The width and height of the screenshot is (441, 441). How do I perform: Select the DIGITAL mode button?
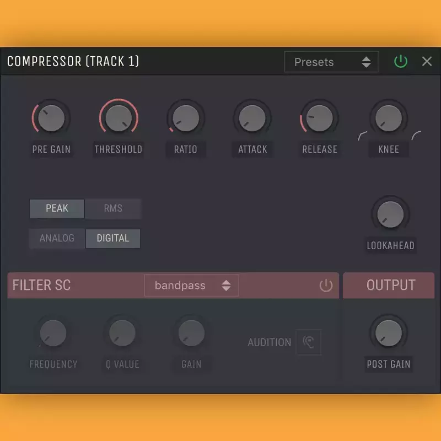[113, 238]
